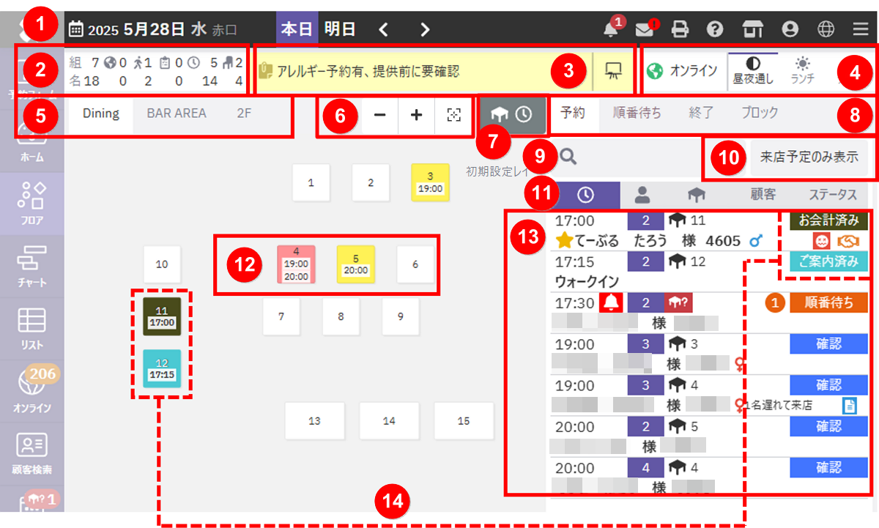Zoom in floor map with plus button
This screenshot has width=879, height=528.
(x=416, y=116)
